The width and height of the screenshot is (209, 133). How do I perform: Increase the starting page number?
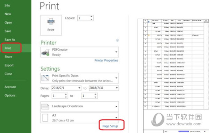66,94
